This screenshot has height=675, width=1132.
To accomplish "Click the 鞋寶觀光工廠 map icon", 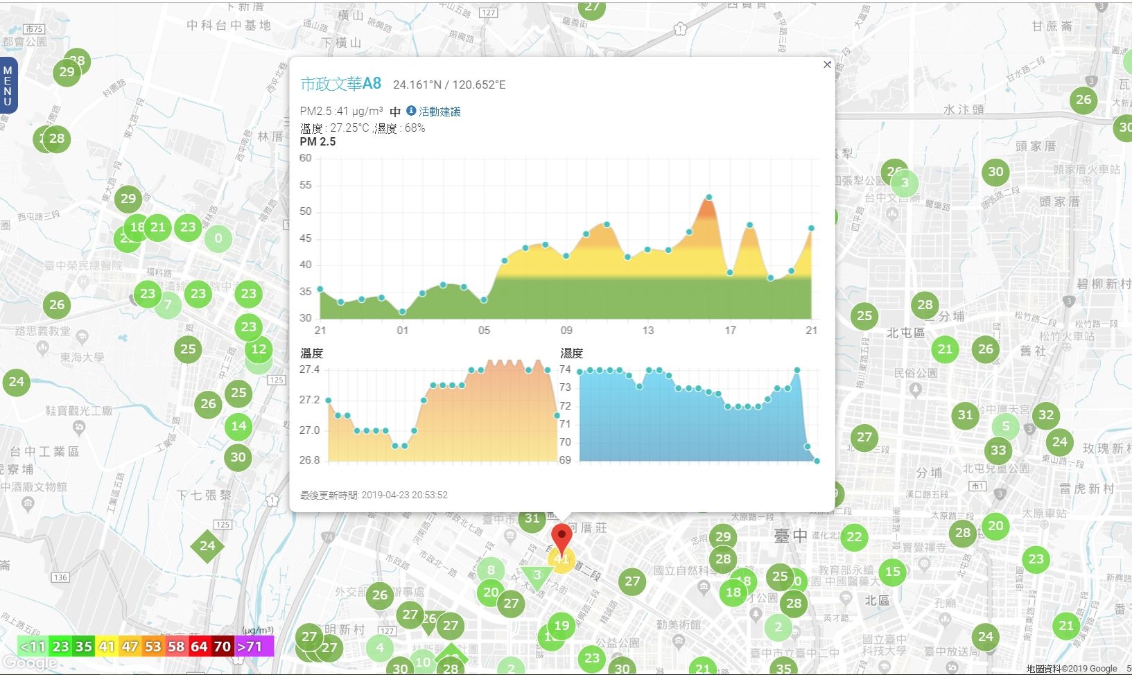I will (79, 427).
